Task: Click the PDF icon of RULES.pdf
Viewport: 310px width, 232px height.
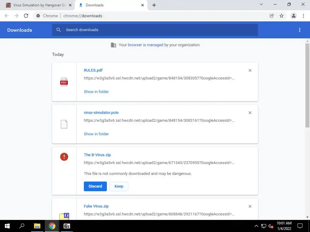Action: (x=64, y=82)
